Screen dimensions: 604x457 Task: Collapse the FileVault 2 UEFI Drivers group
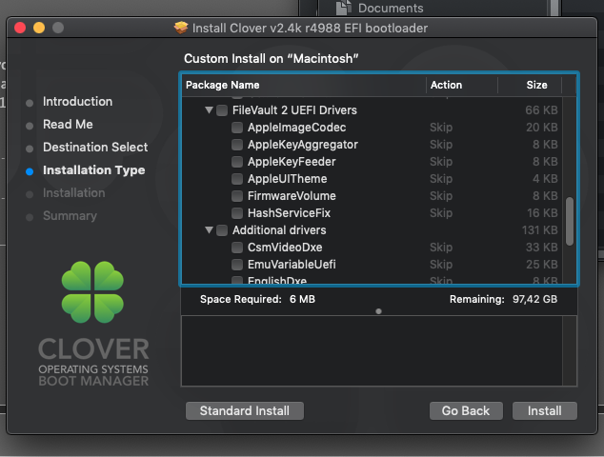[209, 110]
